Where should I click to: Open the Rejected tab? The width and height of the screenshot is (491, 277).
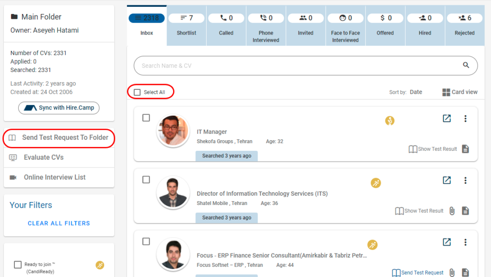coord(464,25)
